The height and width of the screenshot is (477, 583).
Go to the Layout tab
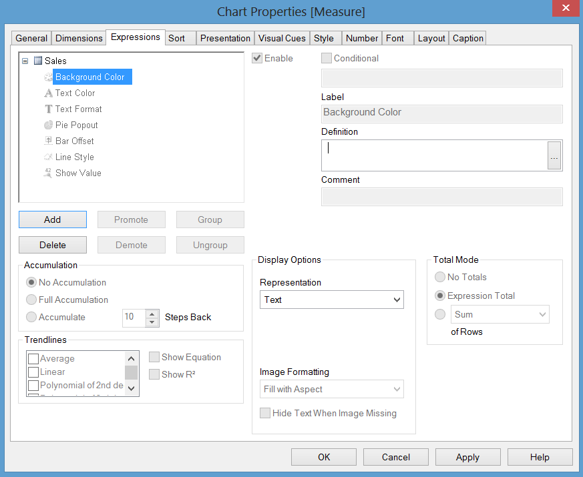(431, 38)
